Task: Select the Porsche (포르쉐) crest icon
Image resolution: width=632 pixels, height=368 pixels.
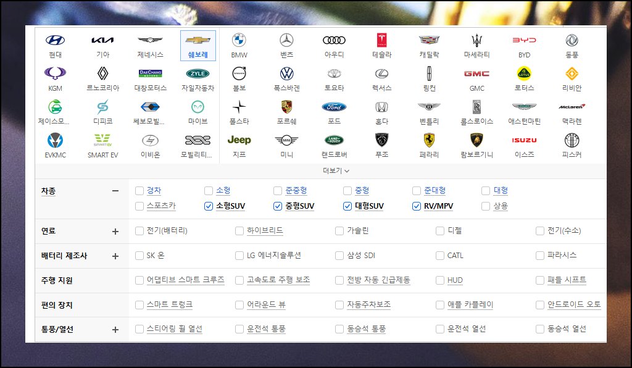Action: click(286, 107)
